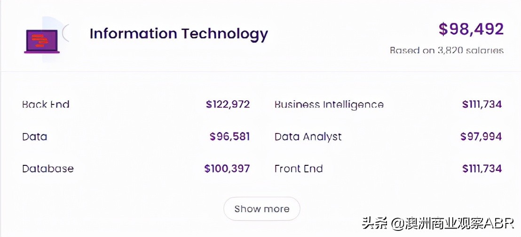Click the $111,734 Business Intelligence salary
521x237 pixels.
tap(482, 104)
